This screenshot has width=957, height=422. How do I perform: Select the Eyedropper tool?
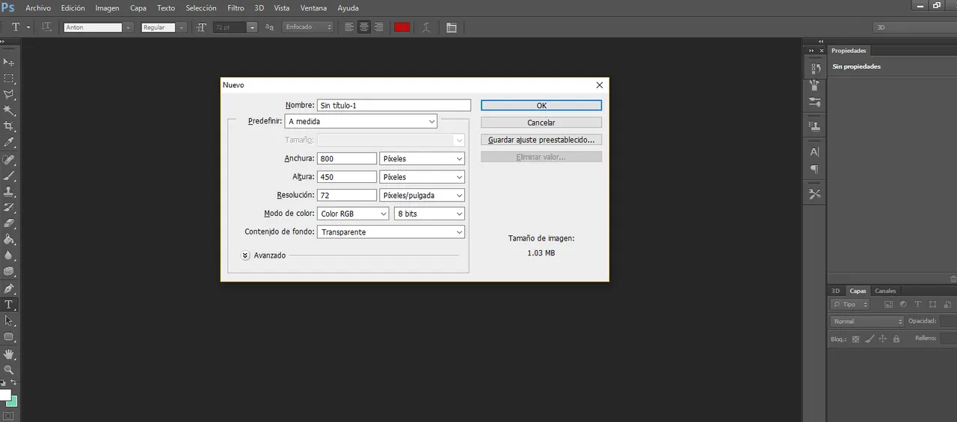(9, 143)
